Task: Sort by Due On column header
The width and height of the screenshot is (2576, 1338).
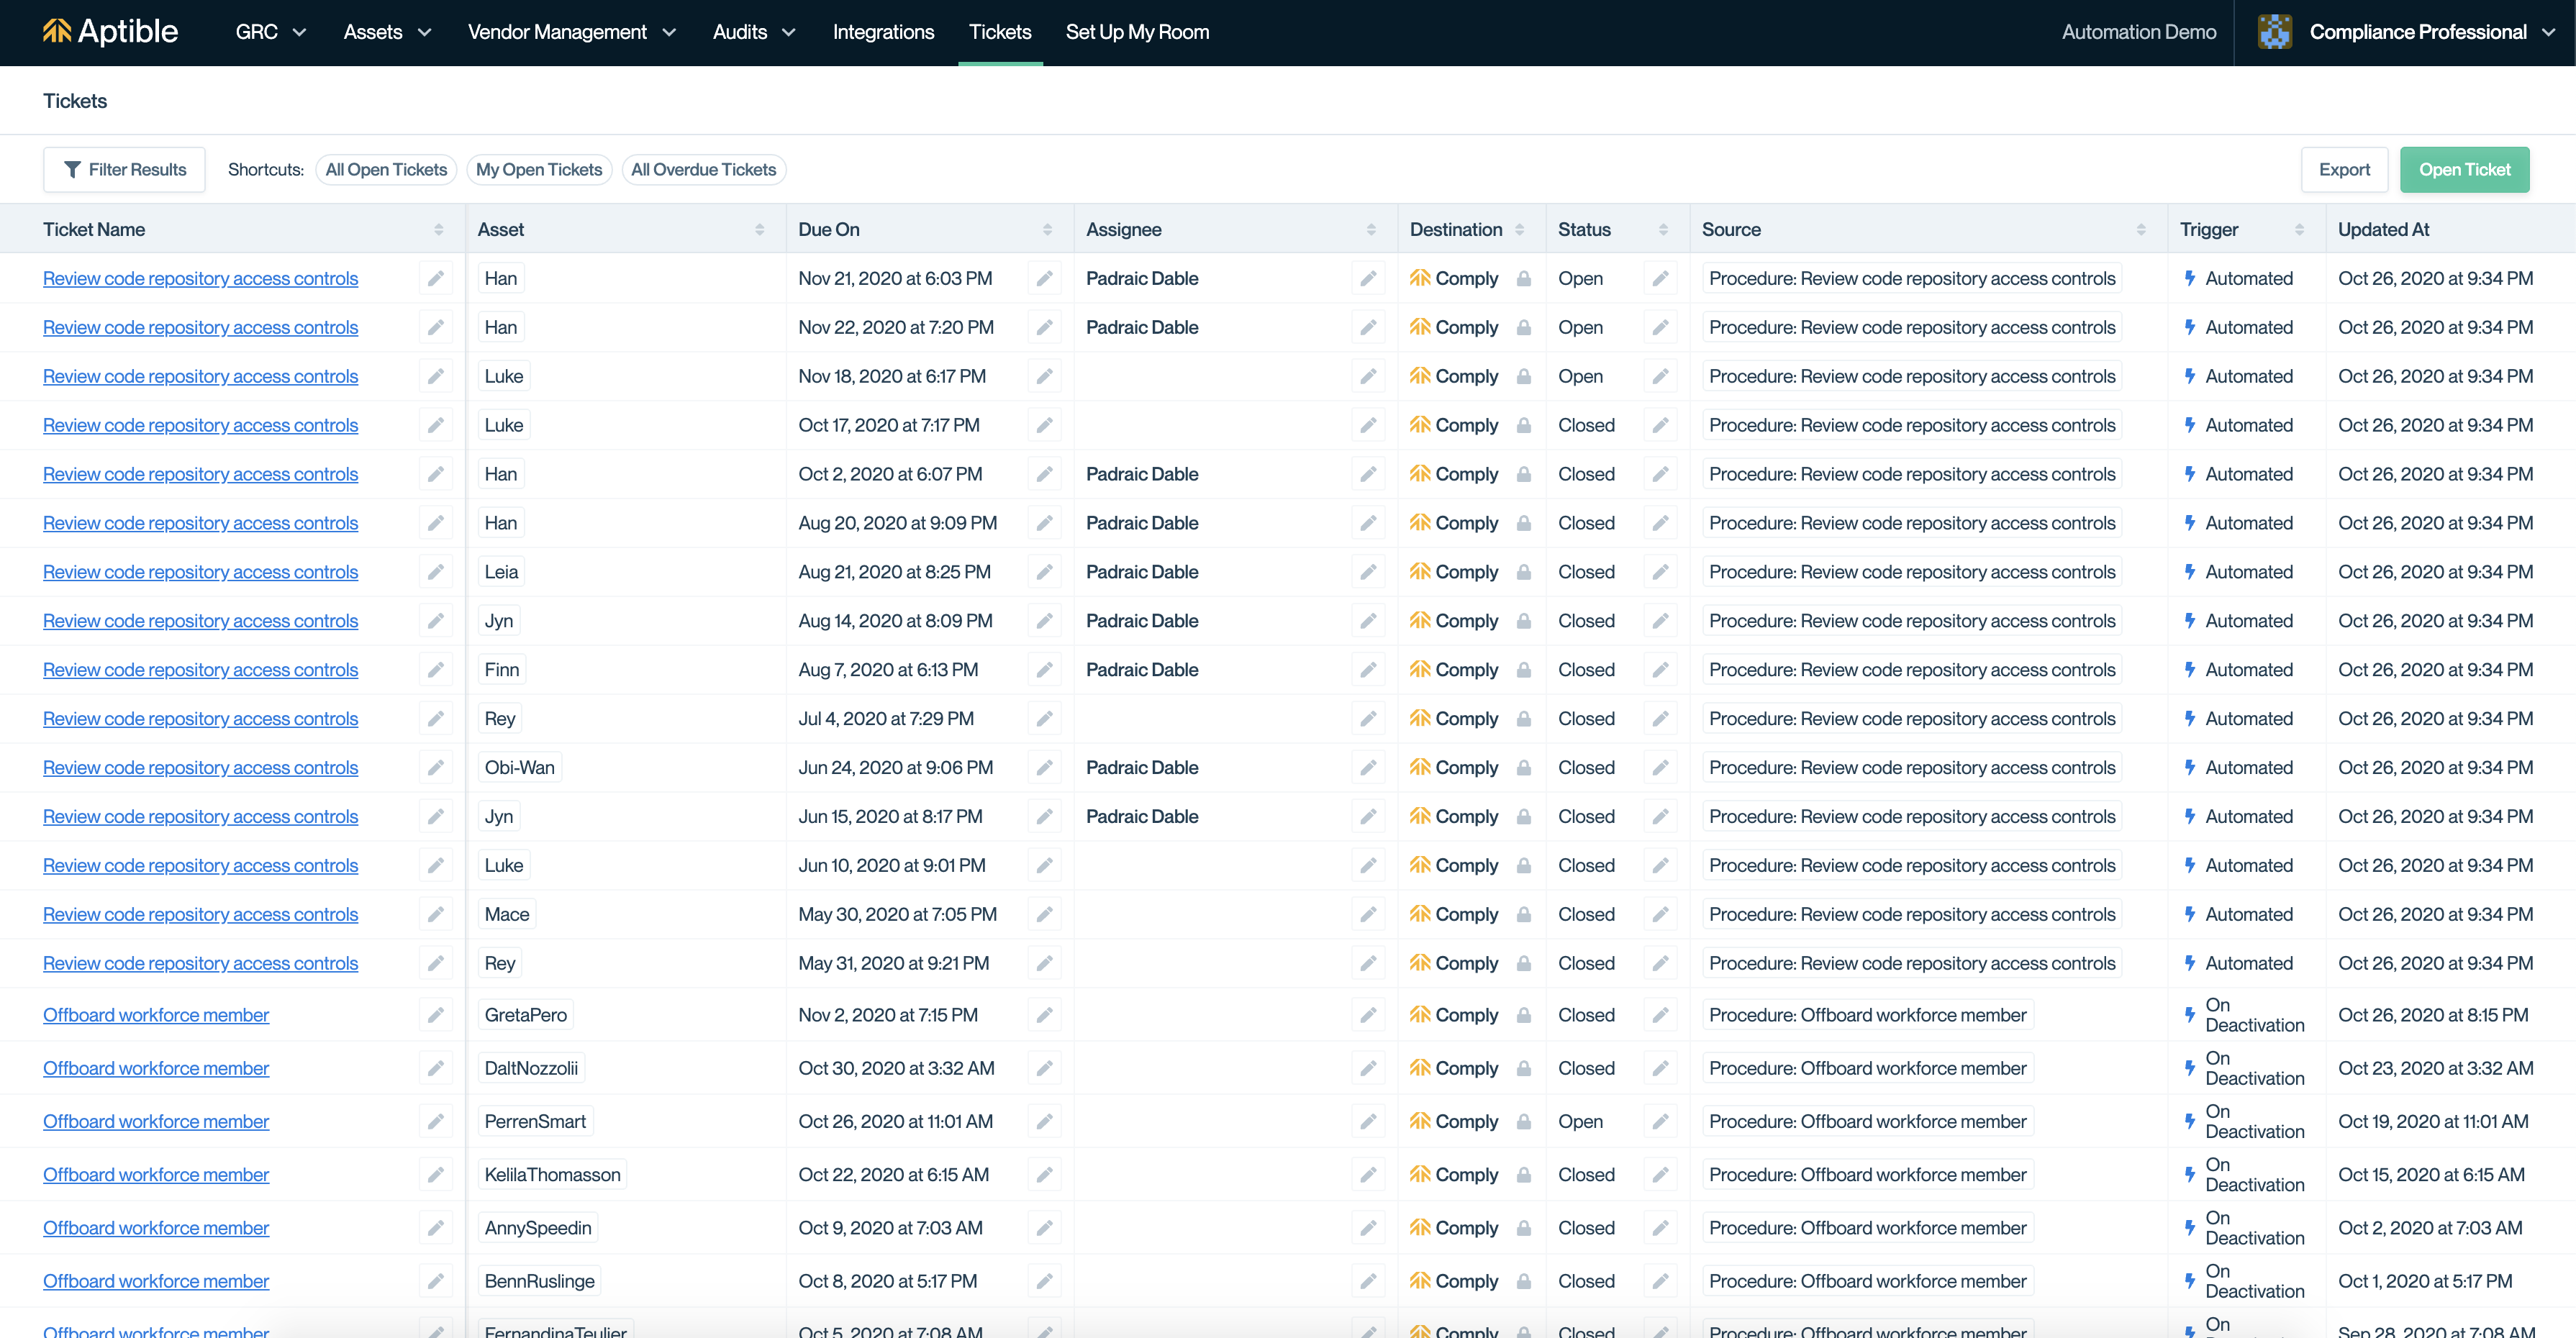Action: point(828,229)
